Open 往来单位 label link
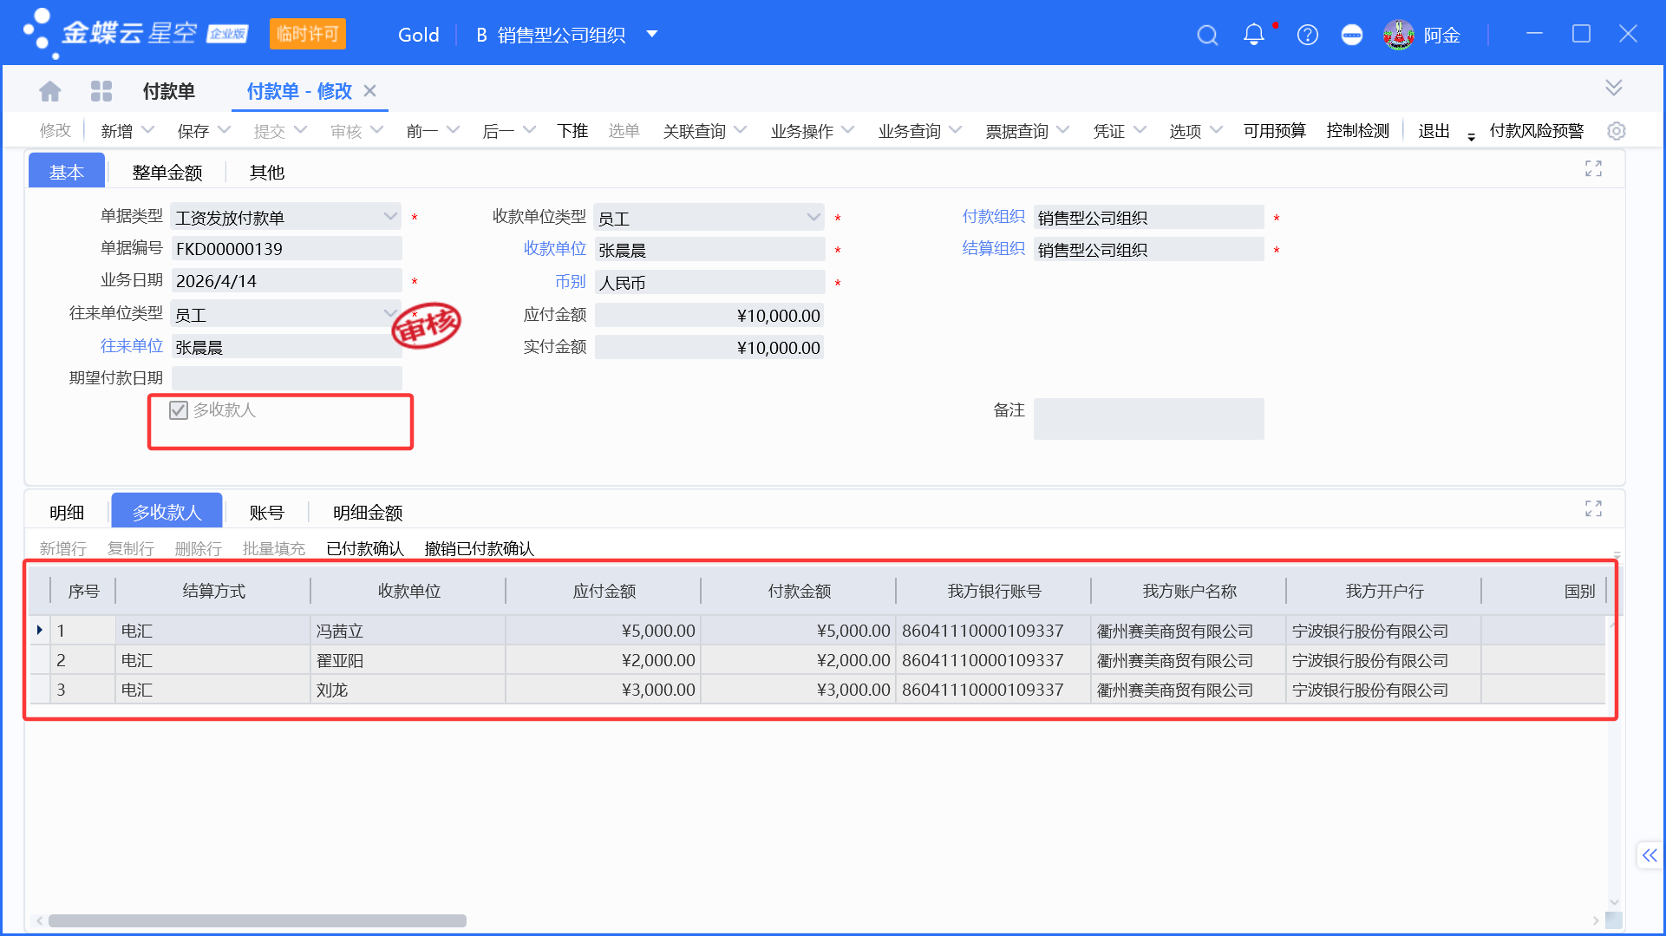1666x936 pixels. tap(132, 346)
